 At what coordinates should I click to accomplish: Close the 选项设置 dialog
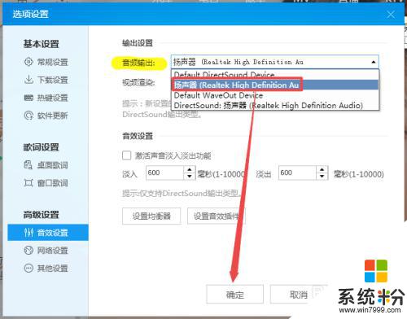[391, 15]
